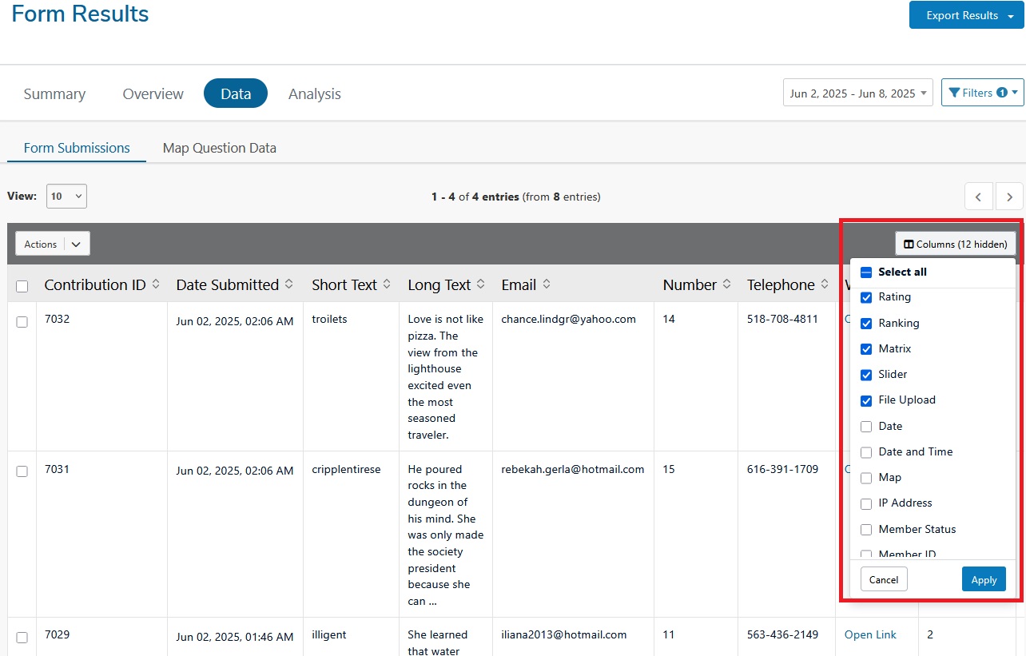Screen dimensions: 1026x656
Task: Enable the Date and Time column checkbox
Action: tap(866, 452)
